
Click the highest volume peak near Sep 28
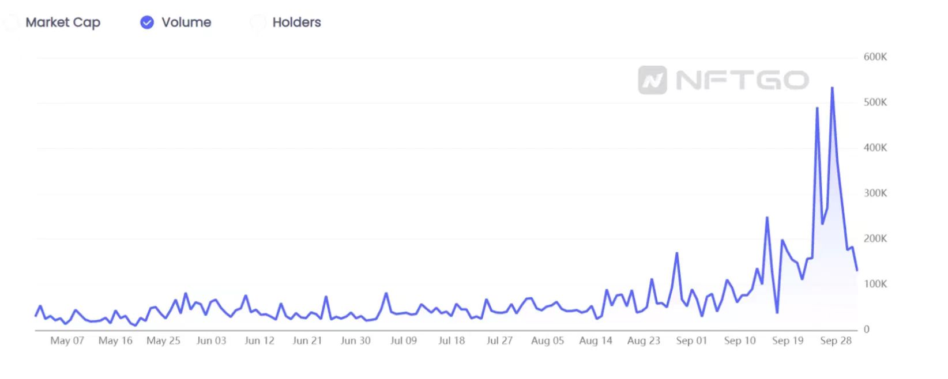coord(832,88)
